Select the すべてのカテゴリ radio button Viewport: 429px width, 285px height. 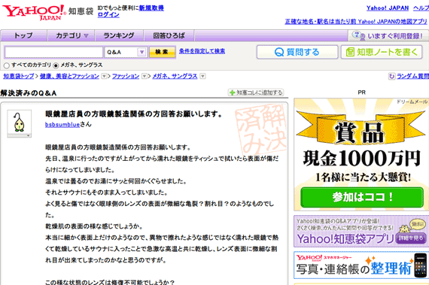[x=7, y=65]
